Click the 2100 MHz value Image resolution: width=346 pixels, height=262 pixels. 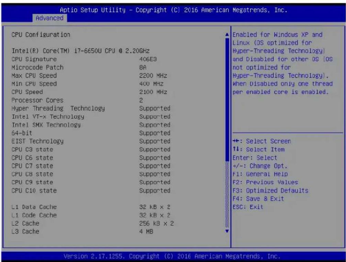click(x=153, y=92)
